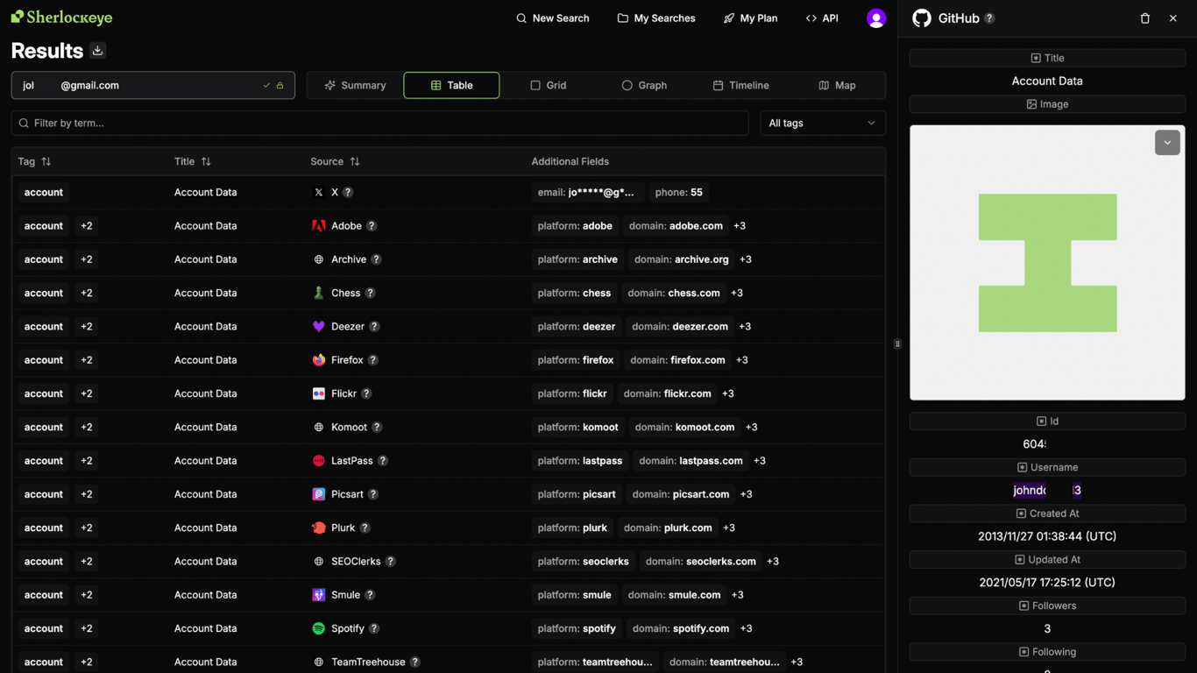Expand +3 fields on the Adobe row
Viewport: 1197px width, 673px height.
pos(740,226)
